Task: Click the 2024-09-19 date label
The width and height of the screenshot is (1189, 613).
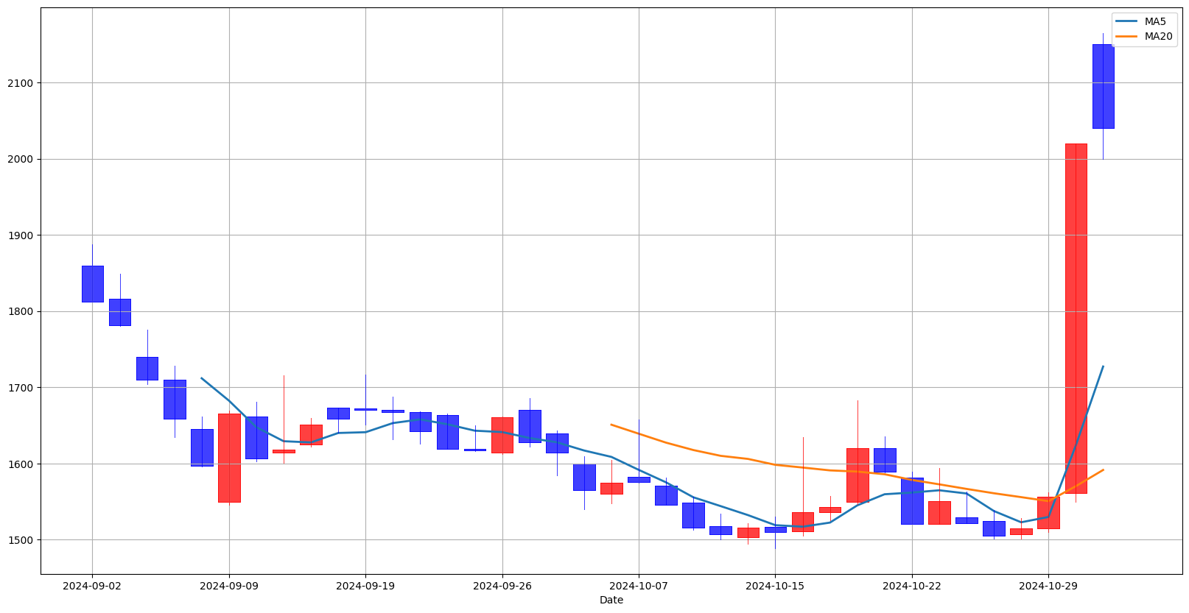Action: pyautogui.click(x=365, y=586)
